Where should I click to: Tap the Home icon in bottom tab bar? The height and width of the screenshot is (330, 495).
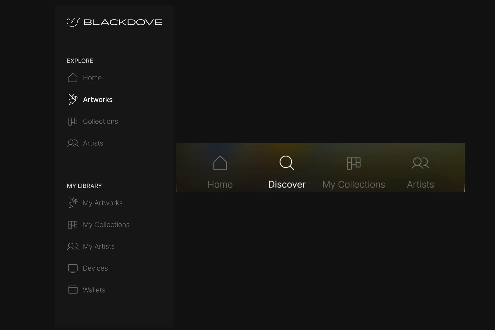point(220,163)
